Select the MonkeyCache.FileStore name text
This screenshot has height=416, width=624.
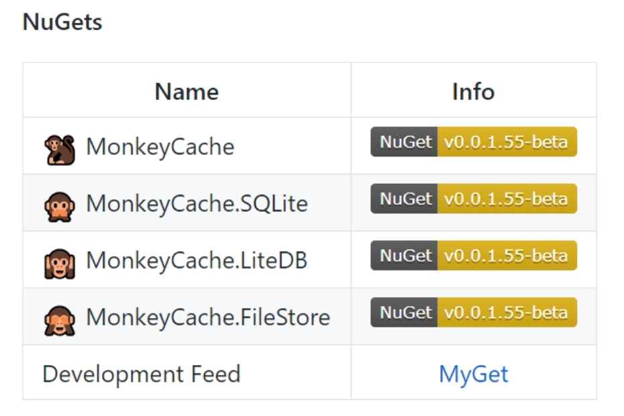(x=208, y=317)
